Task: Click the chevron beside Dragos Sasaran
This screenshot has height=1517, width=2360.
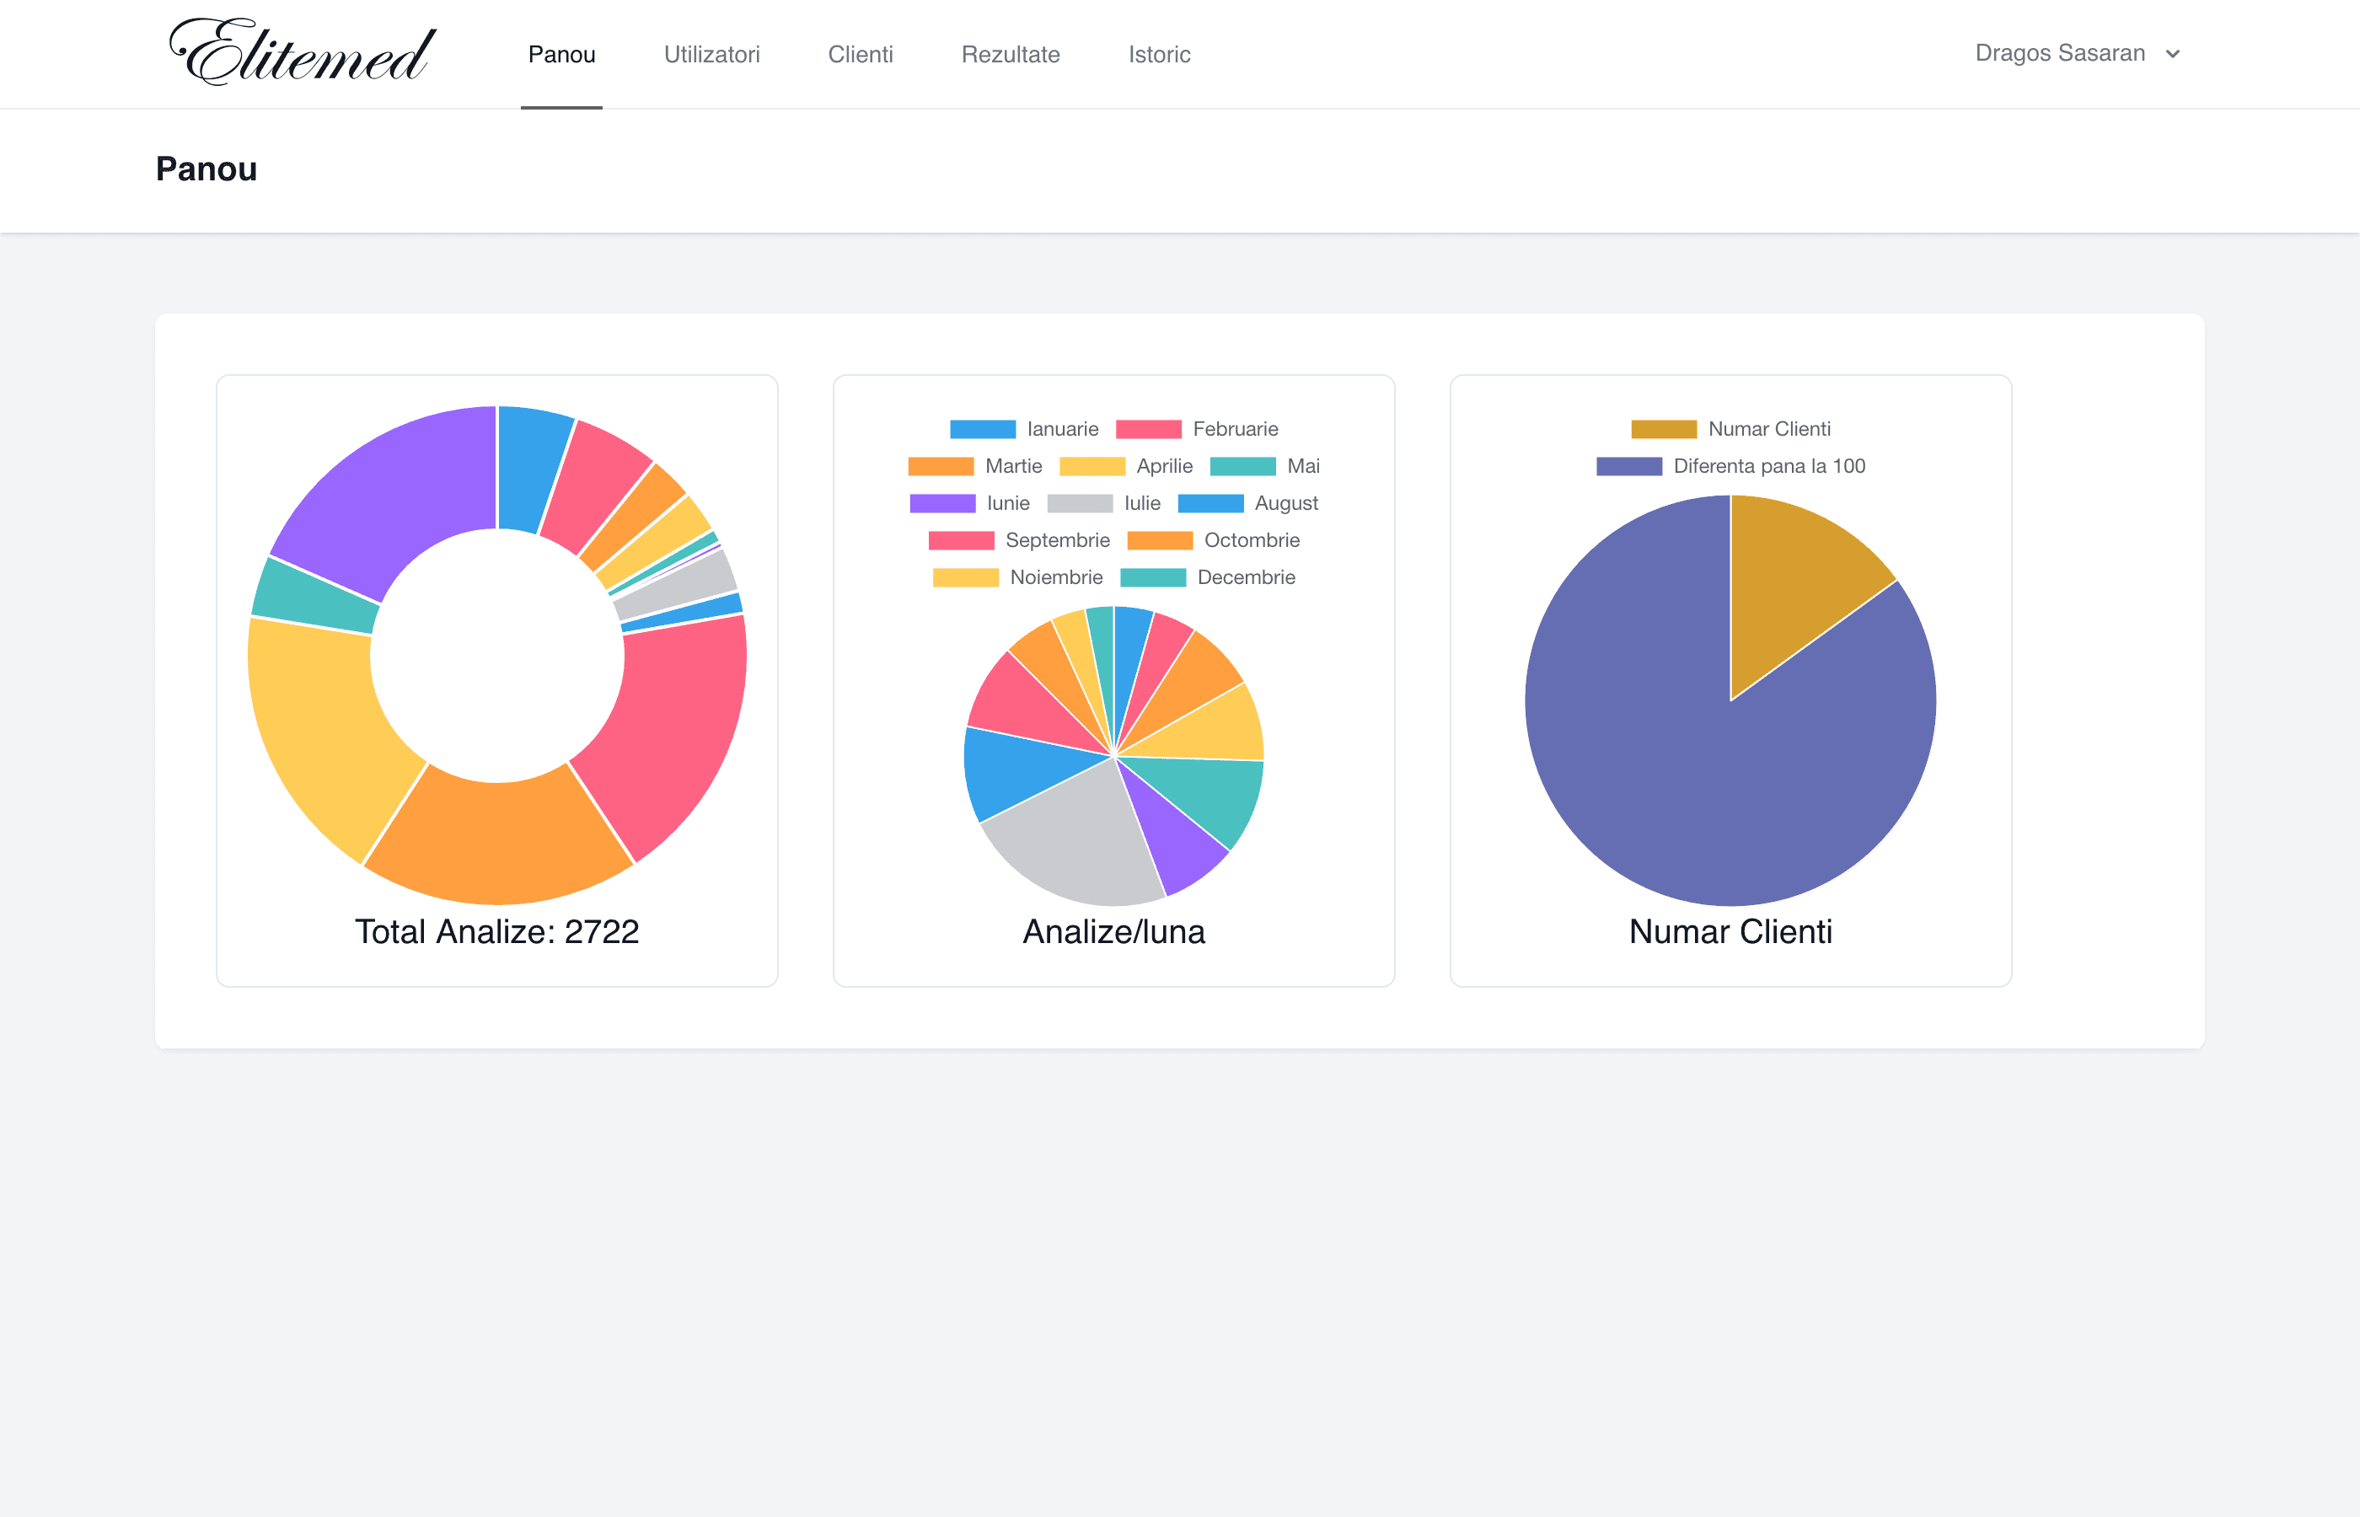Action: pos(2173,54)
